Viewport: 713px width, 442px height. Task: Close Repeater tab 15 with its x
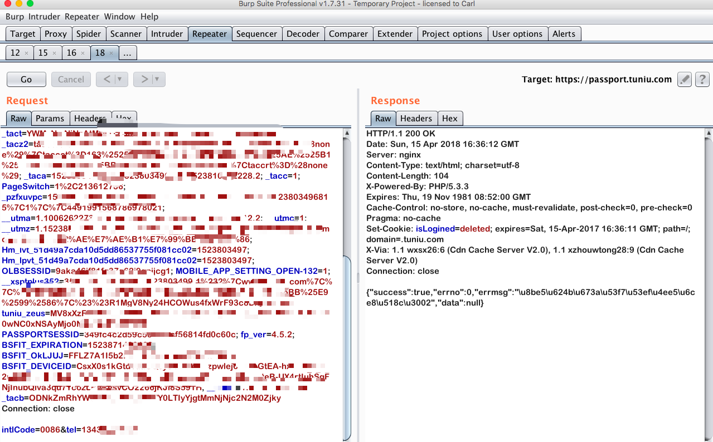coord(54,53)
